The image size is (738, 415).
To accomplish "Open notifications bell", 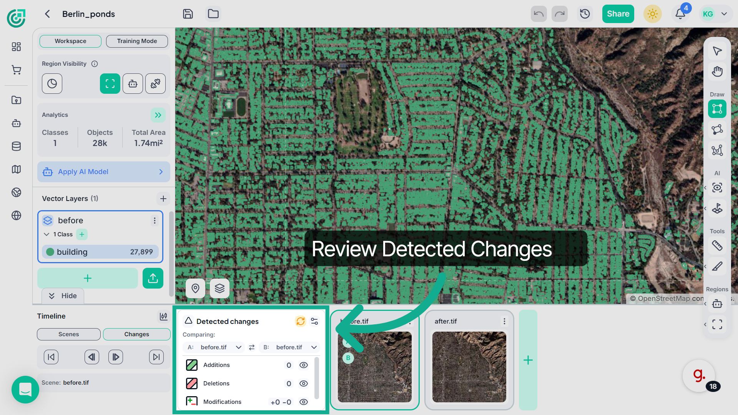I will pyautogui.click(x=680, y=14).
